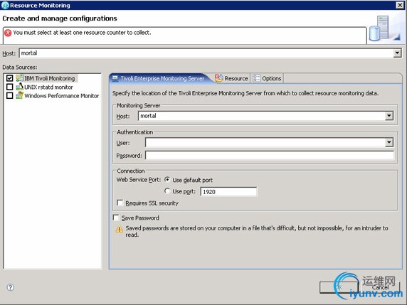Check Windows Performance Monitor data source
The width and height of the screenshot is (407, 305).
9,95
